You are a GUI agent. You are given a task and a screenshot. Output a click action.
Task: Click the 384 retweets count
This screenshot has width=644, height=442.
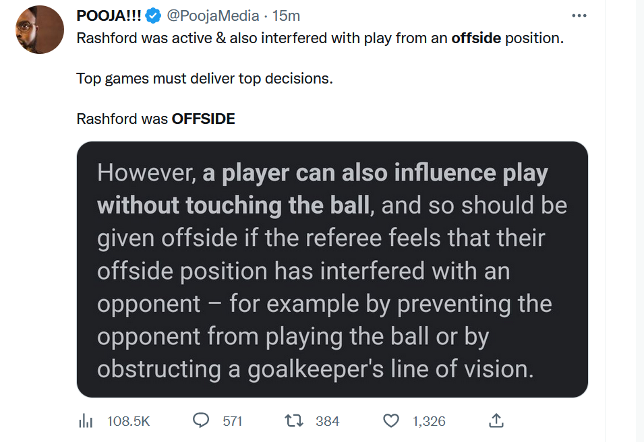pos(328,421)
